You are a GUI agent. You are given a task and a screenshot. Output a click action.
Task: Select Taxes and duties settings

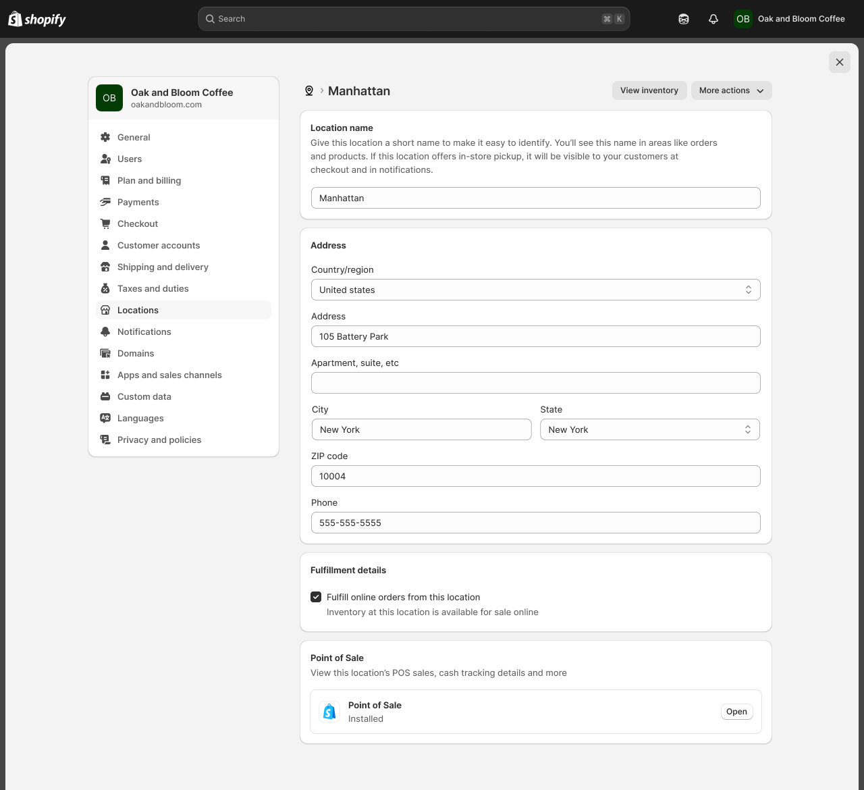tap(184, 288)
